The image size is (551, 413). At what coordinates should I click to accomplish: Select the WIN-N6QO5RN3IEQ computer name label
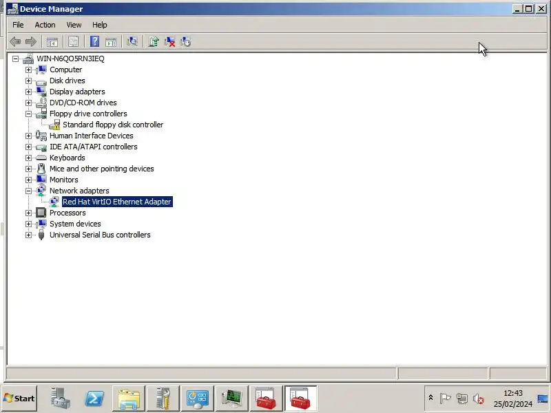click(71, 59)
